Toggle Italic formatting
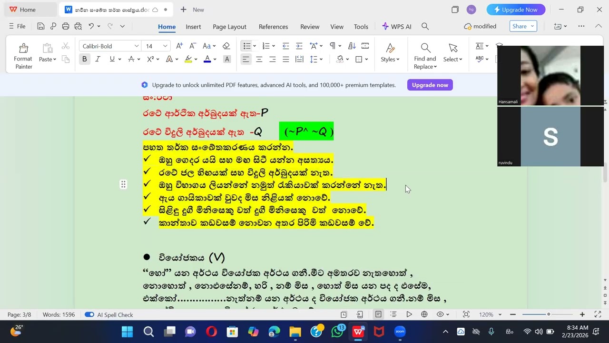Image resolution: width=609 pixels, height=343 pixels. pos(98,59)
